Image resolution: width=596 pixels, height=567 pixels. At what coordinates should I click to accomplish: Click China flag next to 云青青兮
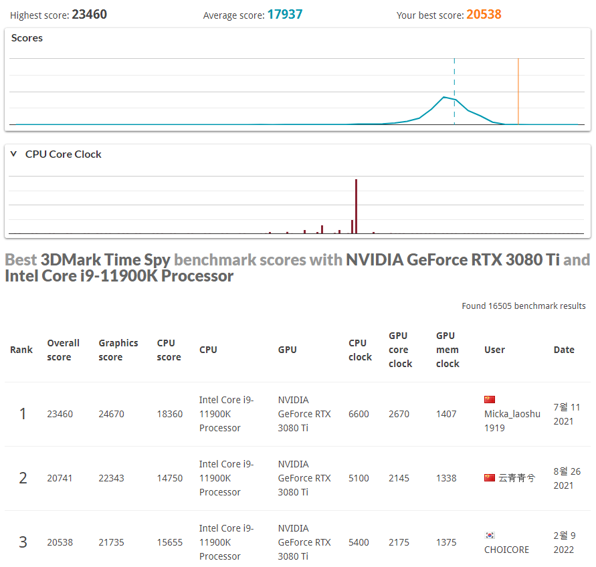coord(489,477)
